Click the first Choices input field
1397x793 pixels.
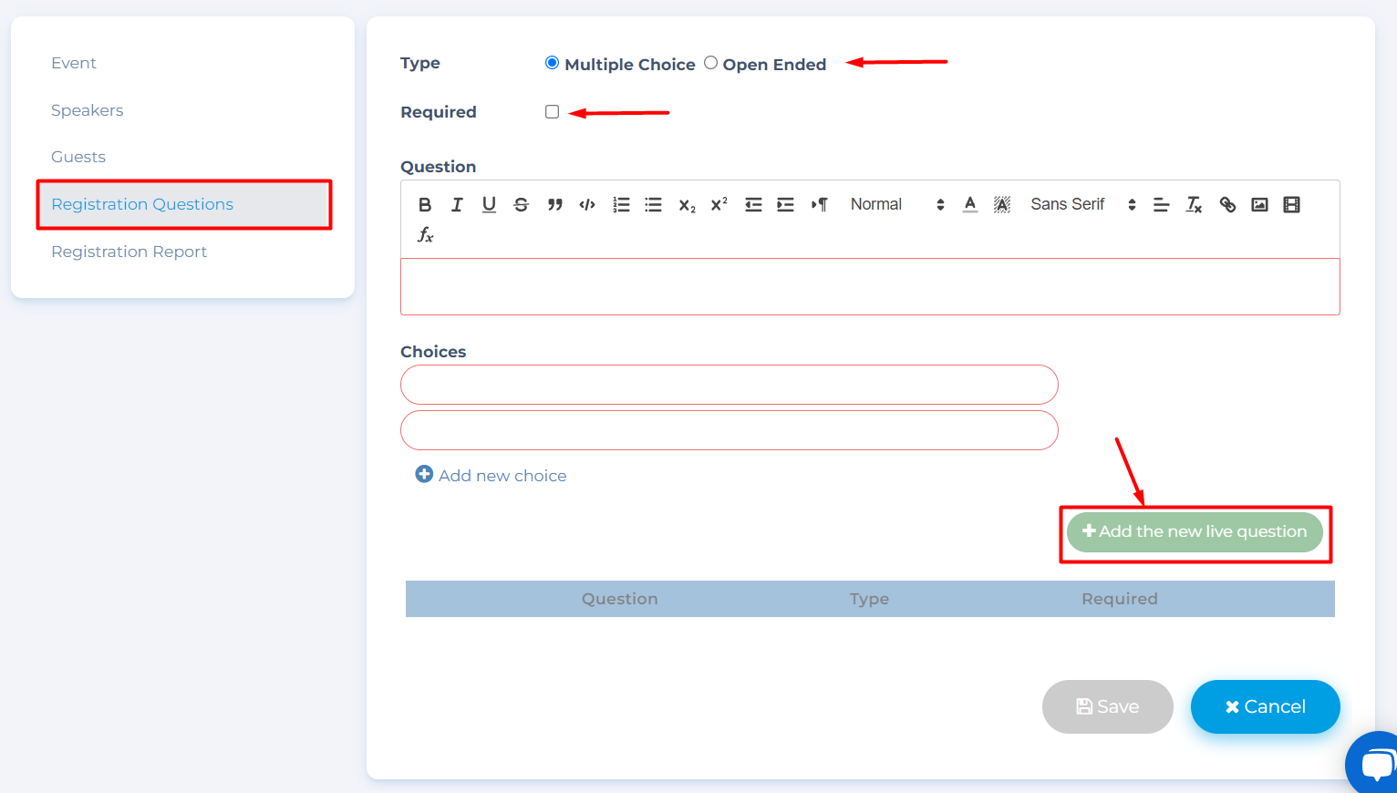point(729,385)
